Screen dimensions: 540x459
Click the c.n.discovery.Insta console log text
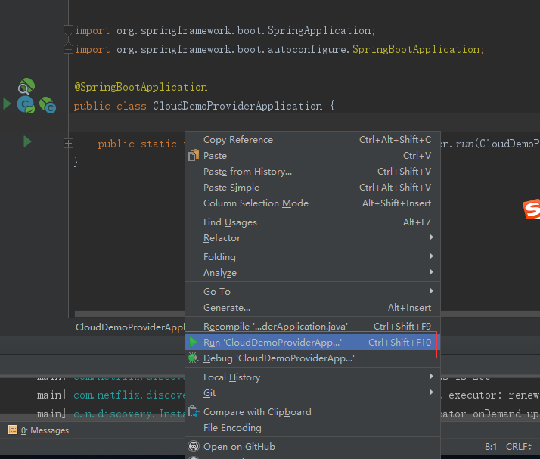pyautogui.click(x=129, y=414)
